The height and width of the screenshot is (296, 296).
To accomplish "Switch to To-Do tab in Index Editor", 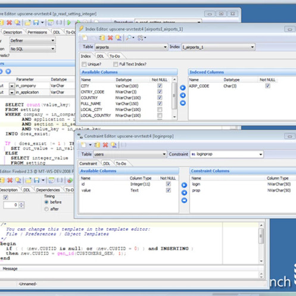I will click(115, 56).
